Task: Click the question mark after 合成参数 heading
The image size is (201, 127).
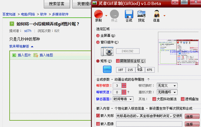Action: 149,80
